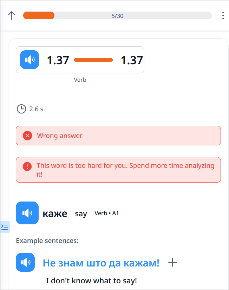Click the 'Verb • A1' tag

106,213
